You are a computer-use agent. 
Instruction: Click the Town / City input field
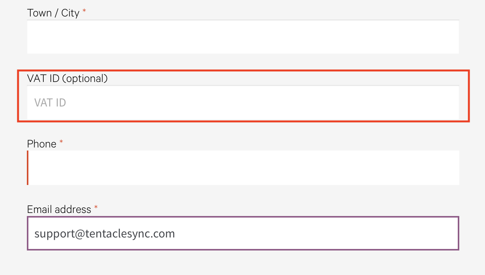pos(243,37)
